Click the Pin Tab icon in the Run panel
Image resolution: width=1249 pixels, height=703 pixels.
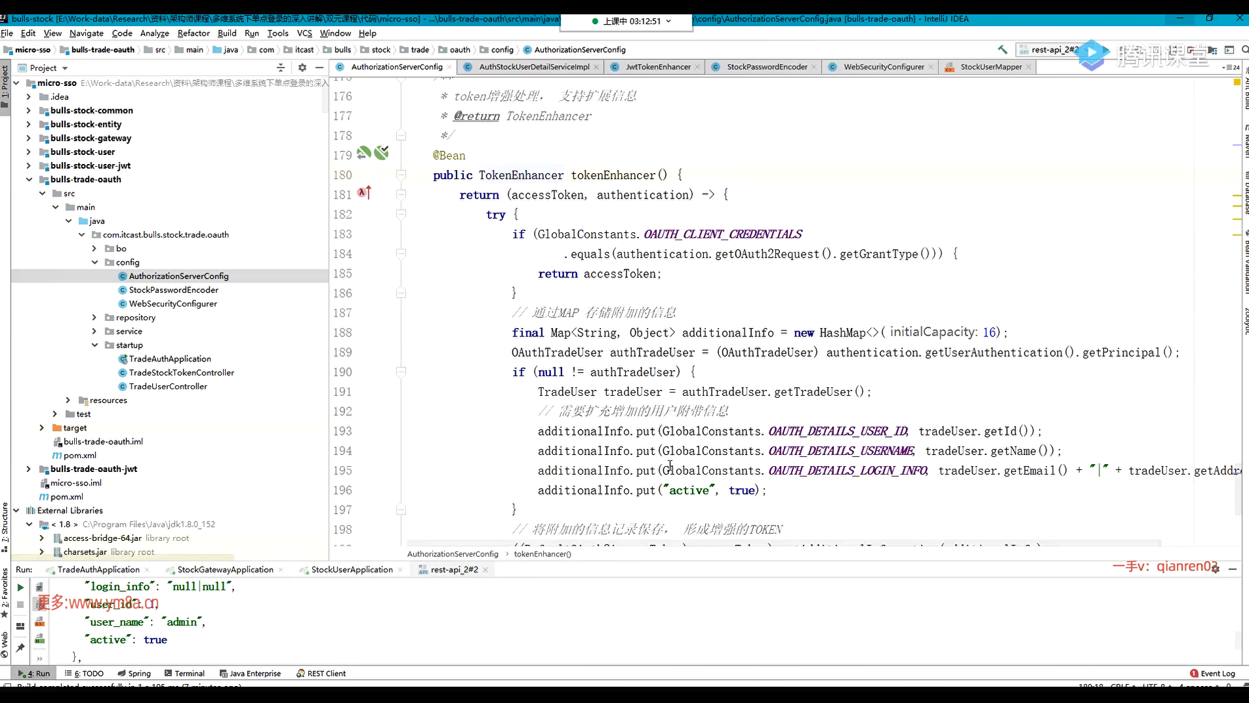tap(20, 648)
